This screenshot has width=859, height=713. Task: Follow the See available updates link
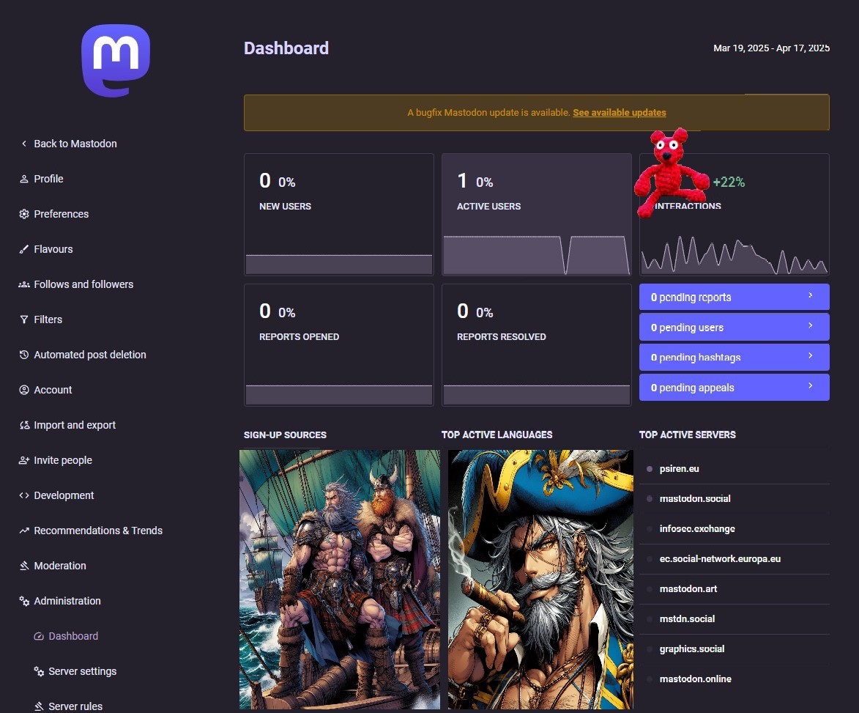[x=619, y=112]
